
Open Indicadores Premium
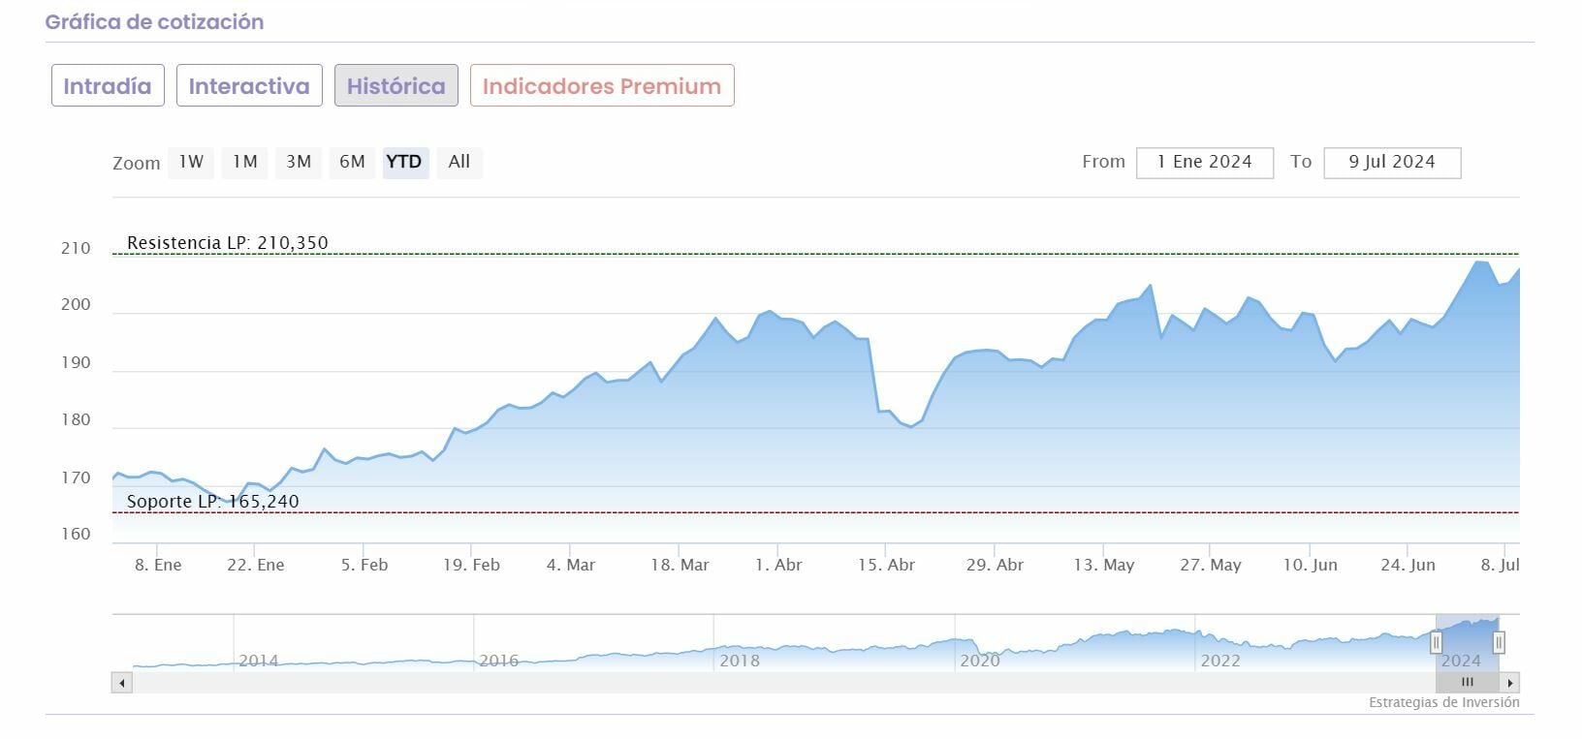[602, 86]
